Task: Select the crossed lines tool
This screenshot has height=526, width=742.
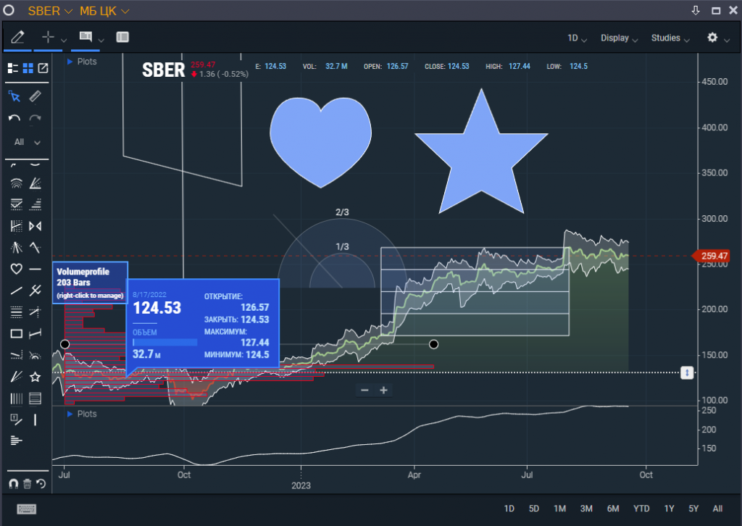Action: click(35, 291)
